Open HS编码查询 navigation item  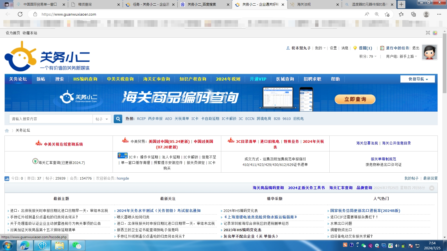[x=85, y=79]
